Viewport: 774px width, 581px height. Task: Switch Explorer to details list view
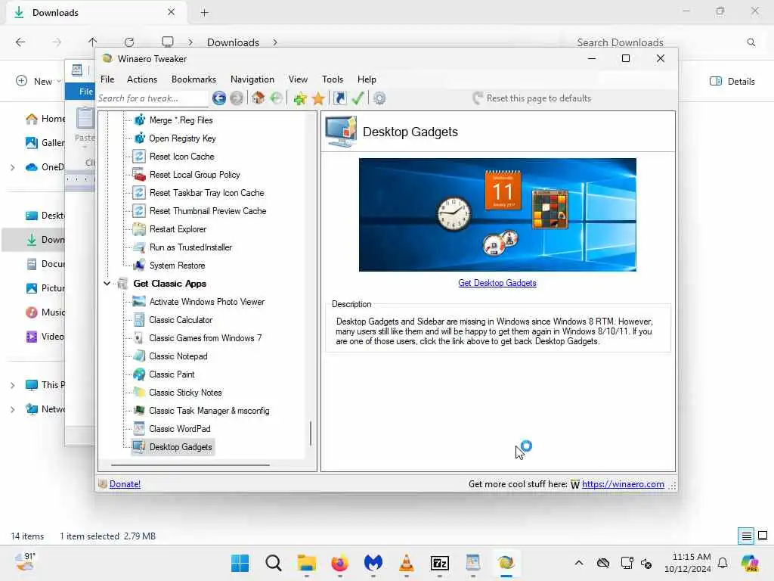coord(746,536)
